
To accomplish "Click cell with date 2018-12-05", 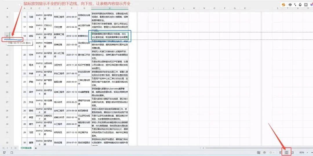I will click(x=72, y=36).
